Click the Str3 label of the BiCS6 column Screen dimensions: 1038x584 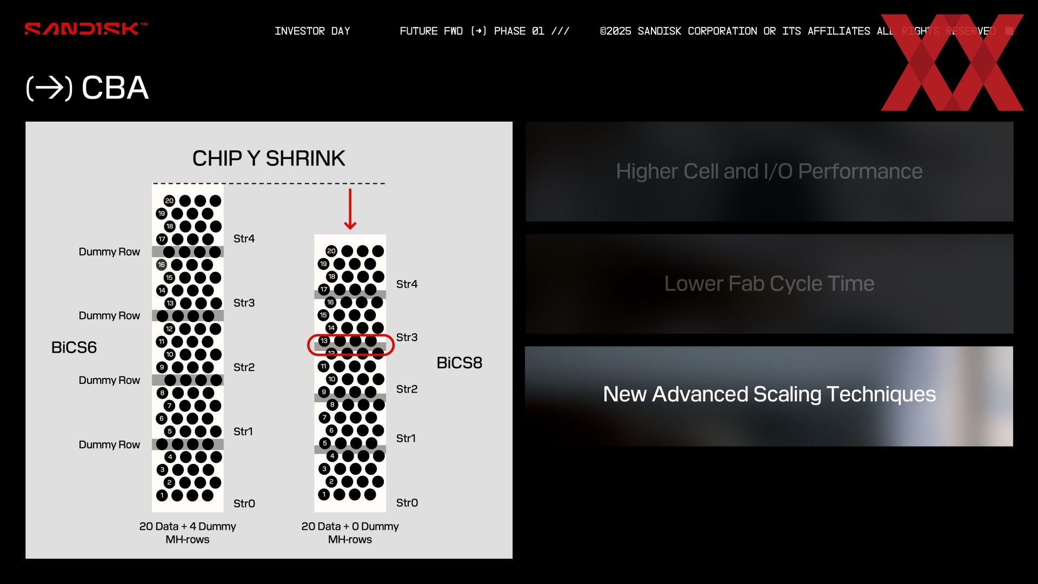point(244,303)
